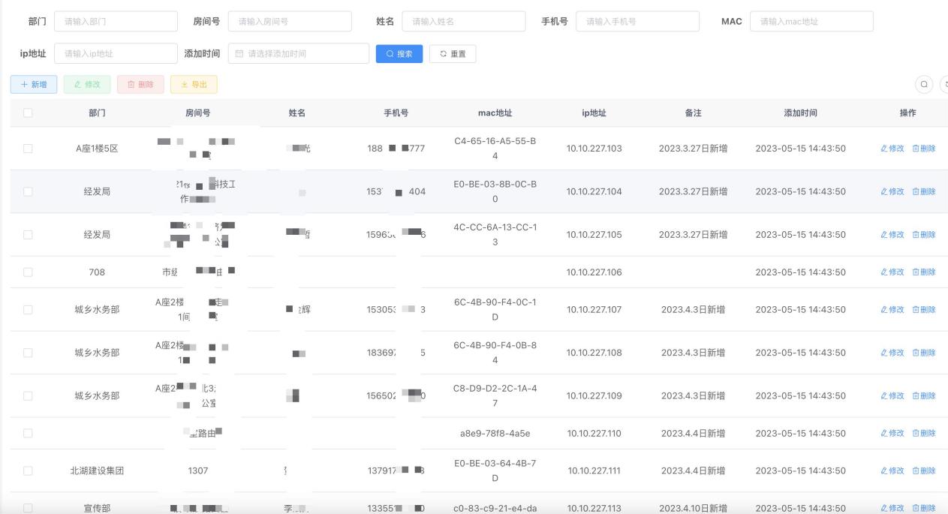Click the 708 department cell

(x=97, y=272)
